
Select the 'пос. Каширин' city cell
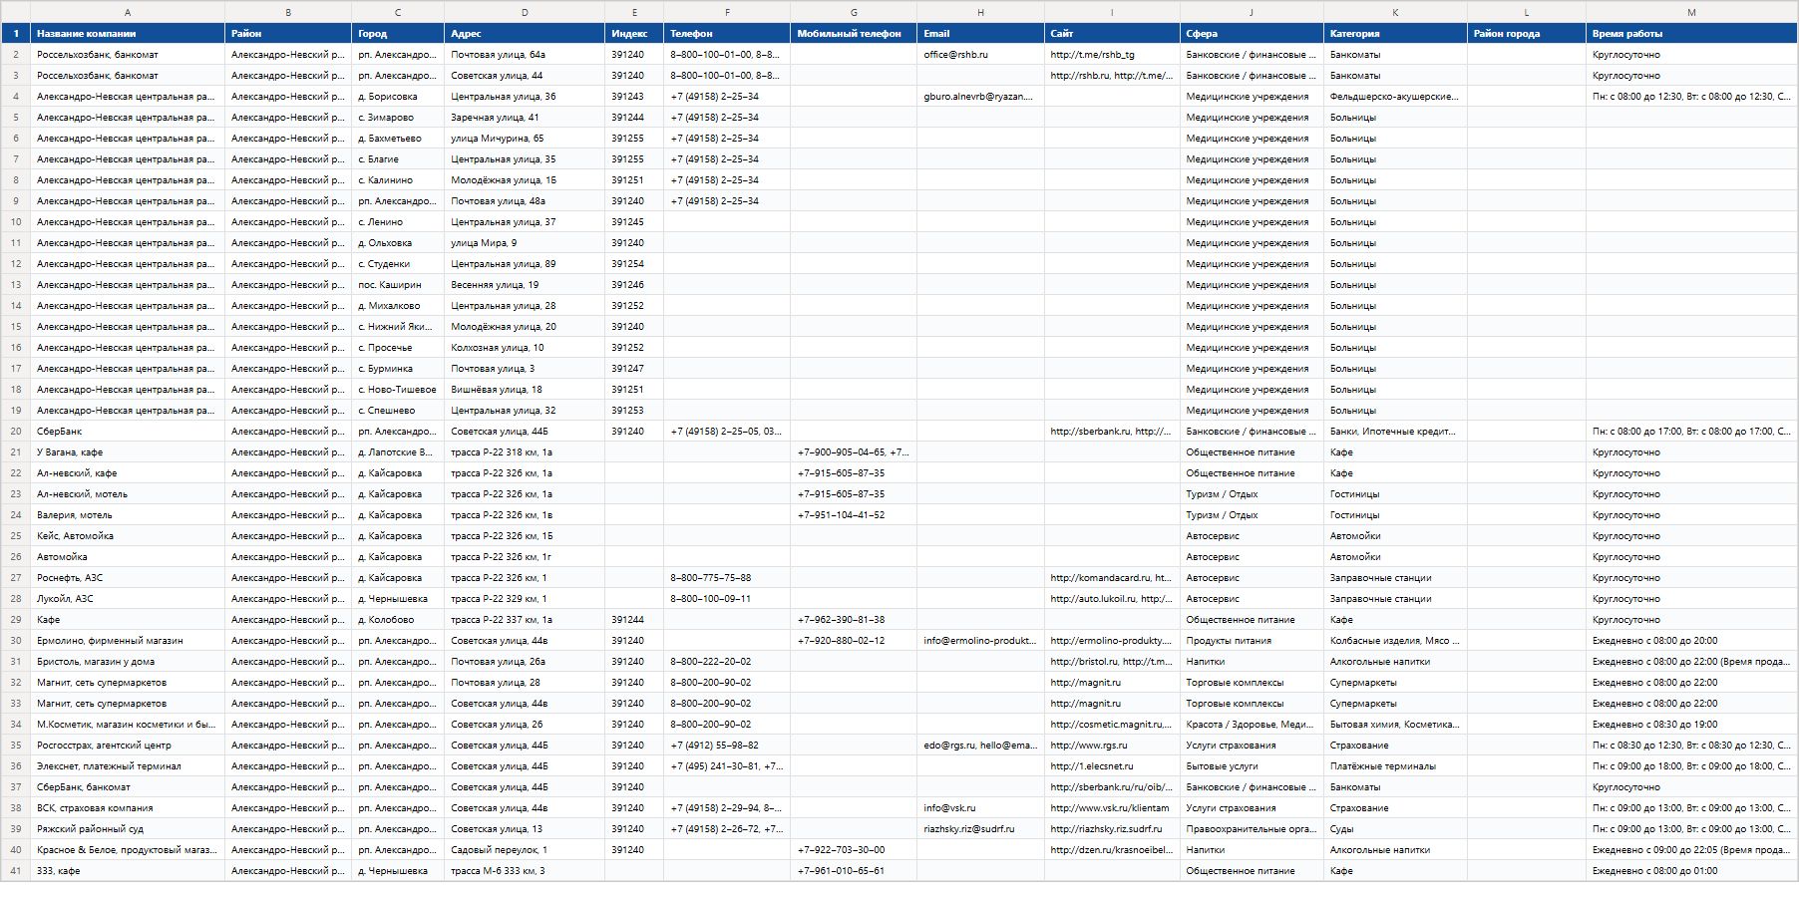398,285
